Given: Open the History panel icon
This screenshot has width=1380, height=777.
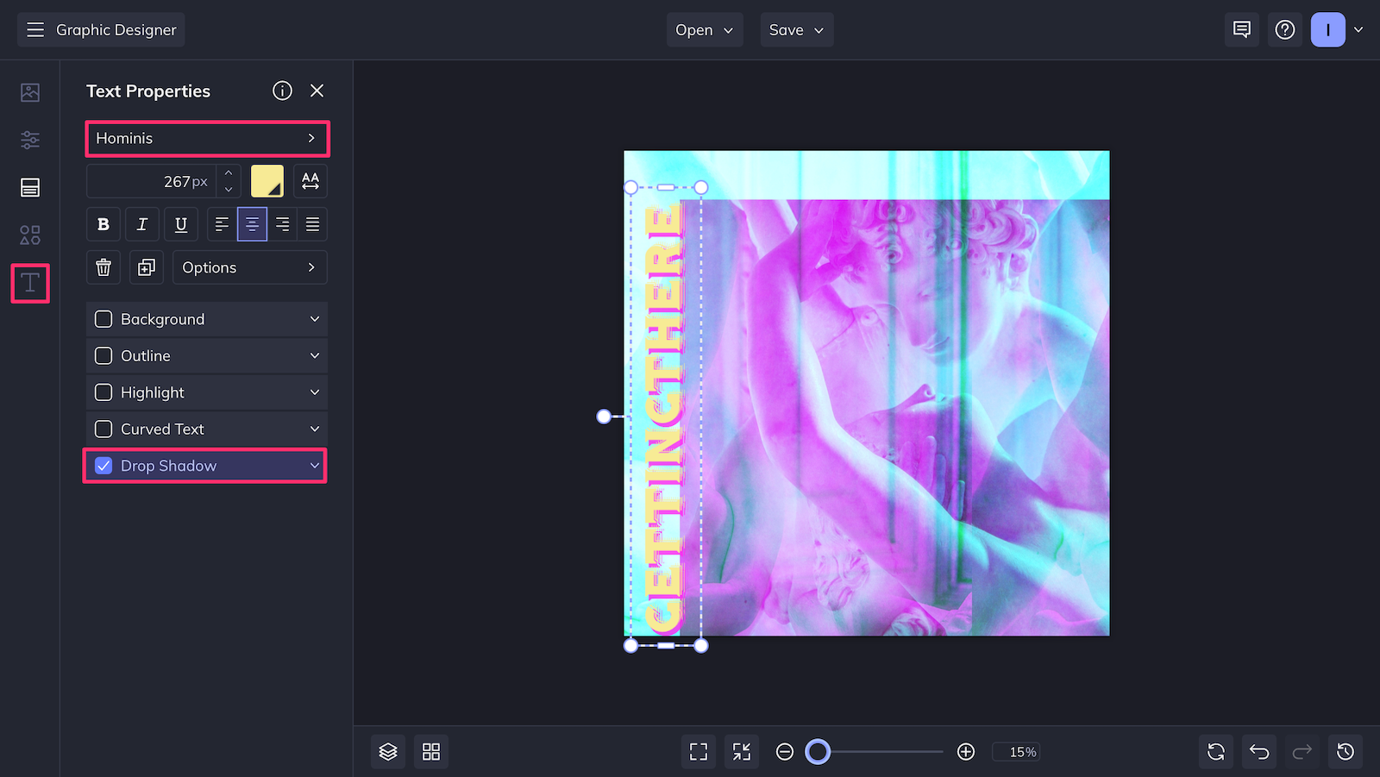Looking at the screenshot, I should (1345, 751).
